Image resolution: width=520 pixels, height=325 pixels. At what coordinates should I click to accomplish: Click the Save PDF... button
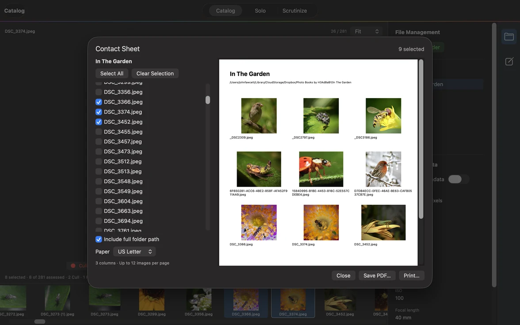coord(377,275)
